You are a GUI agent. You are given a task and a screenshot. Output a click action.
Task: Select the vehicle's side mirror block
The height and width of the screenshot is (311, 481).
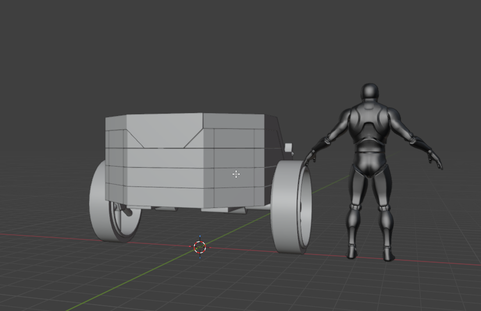(287, 147)
